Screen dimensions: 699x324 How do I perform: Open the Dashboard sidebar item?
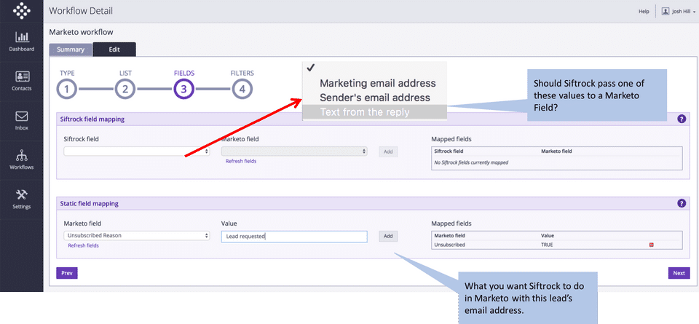click(21, 42)
